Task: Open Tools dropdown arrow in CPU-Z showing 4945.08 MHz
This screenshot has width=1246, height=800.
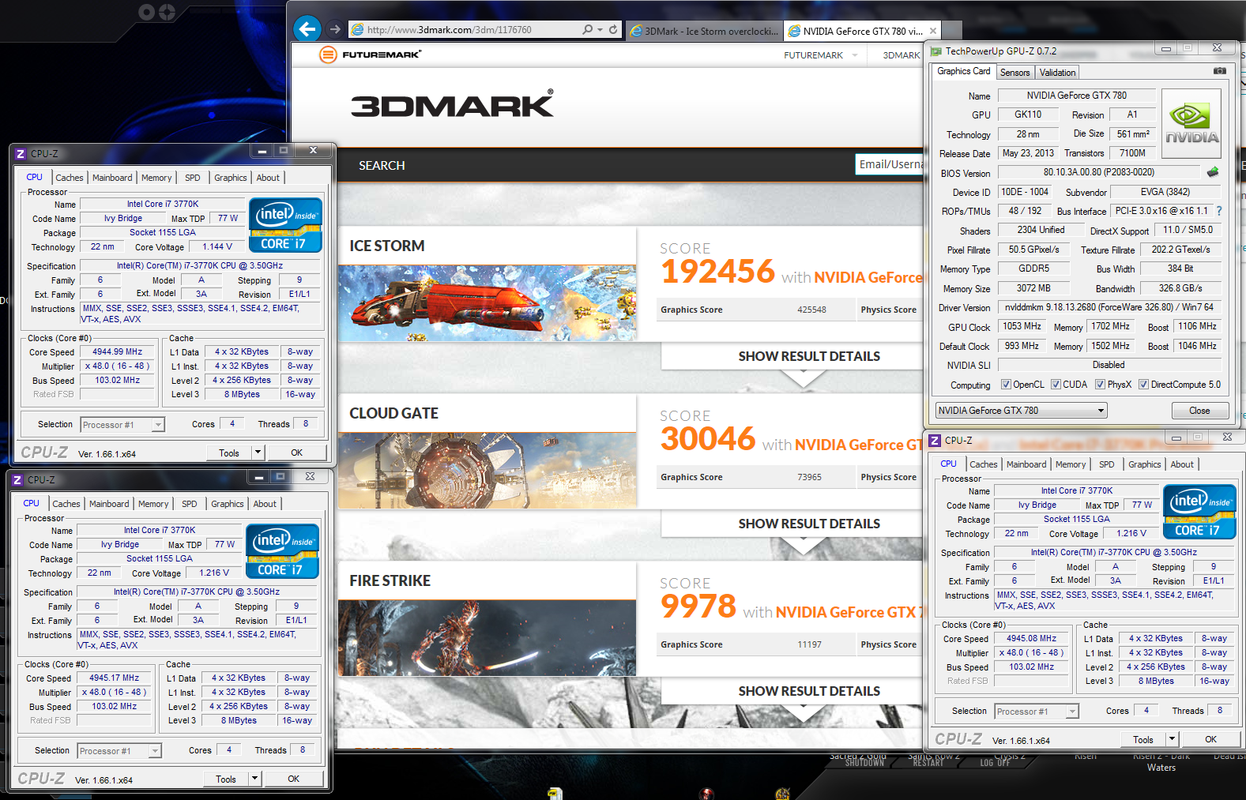Action: tap(1172, 739)
